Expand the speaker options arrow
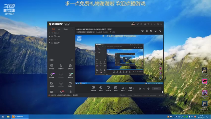Image resolution: width=211 pixels, height=119 pixels. point(133,88)
